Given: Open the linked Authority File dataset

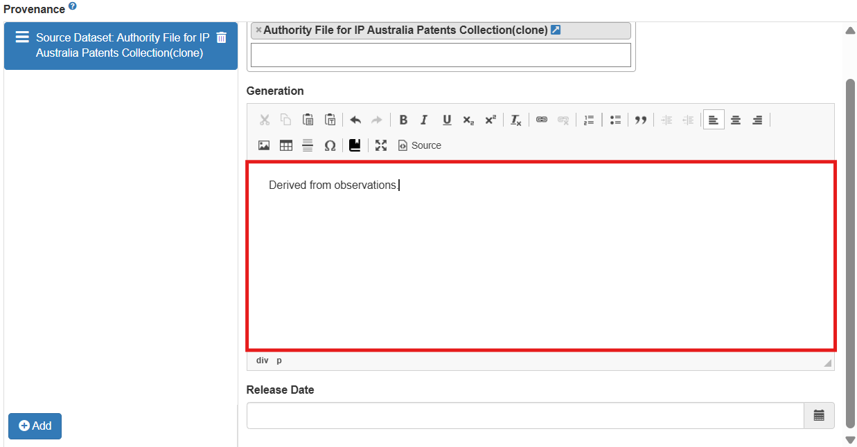Looking at the screenshot, I should click(x=555, y=30).
